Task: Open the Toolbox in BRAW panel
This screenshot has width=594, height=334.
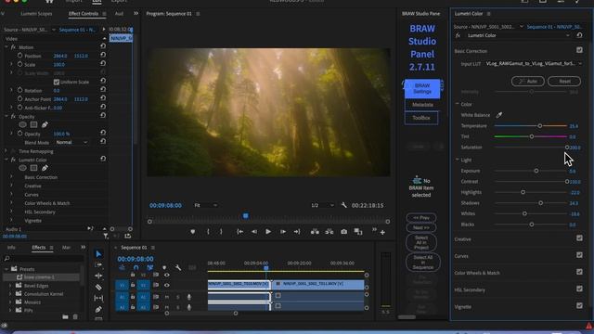Action: [421, 118]
